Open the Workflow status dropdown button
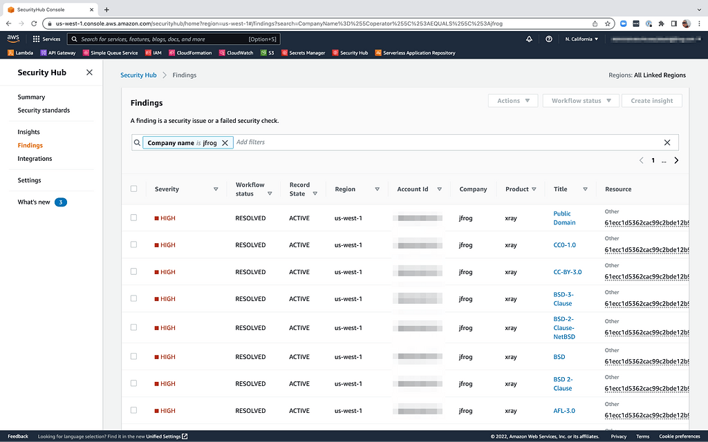Screen dimensions: 708x442 580,101
